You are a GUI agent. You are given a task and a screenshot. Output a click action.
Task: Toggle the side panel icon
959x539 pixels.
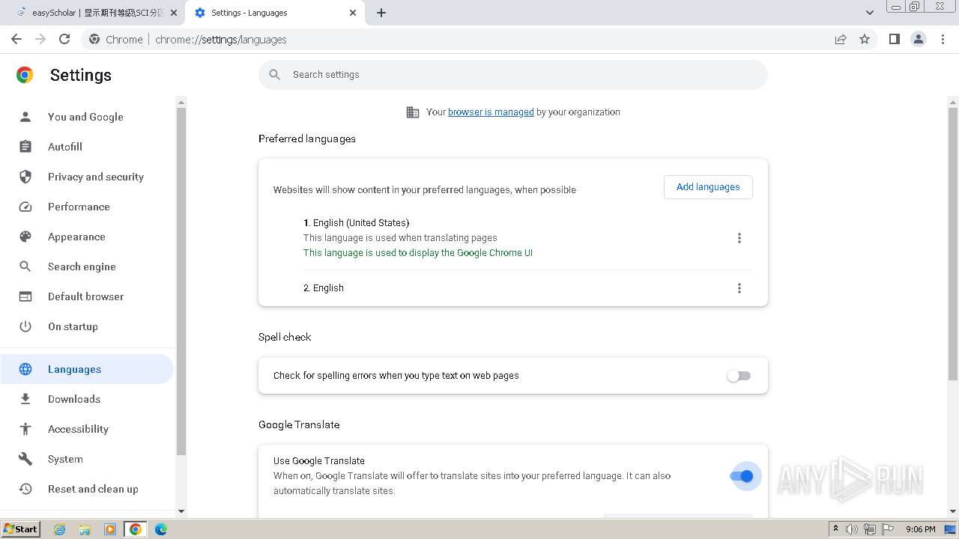[894, 40]
